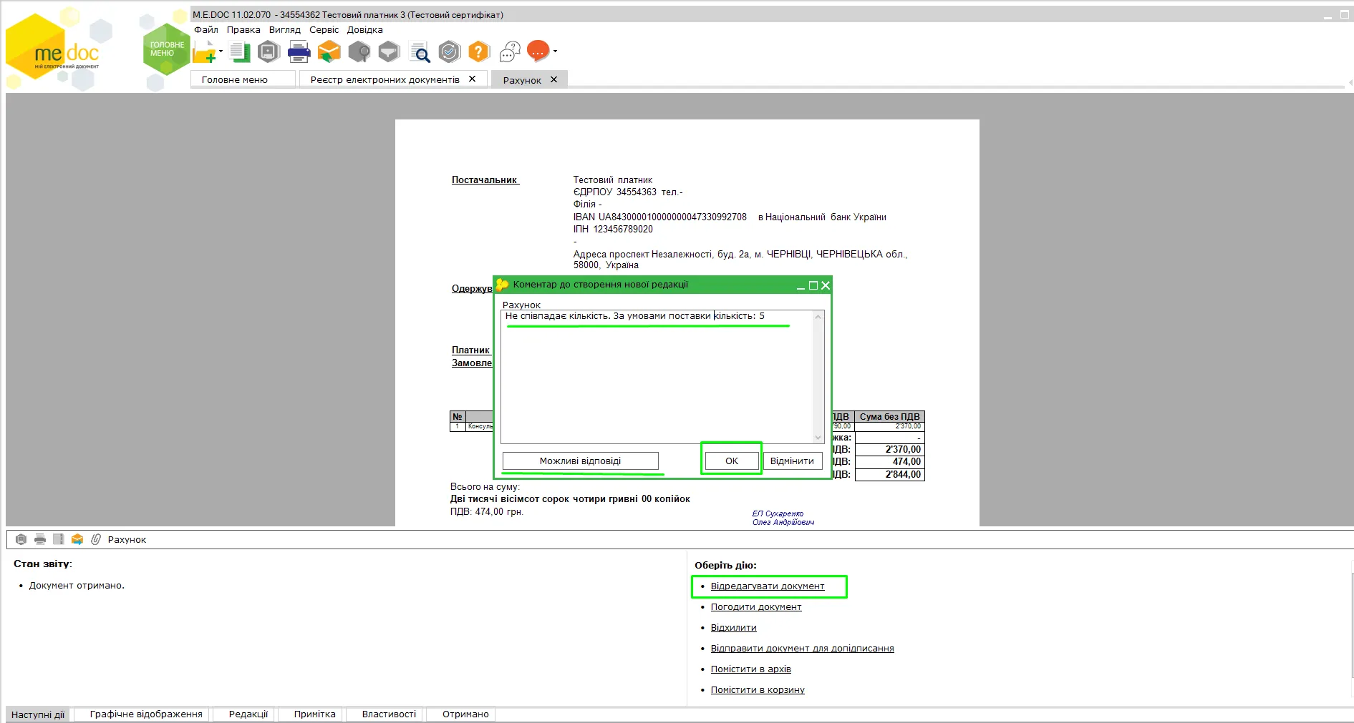Switch to the Реєстр електронних документів tab
Screen dimensions: 1354x723
[385, 79]
